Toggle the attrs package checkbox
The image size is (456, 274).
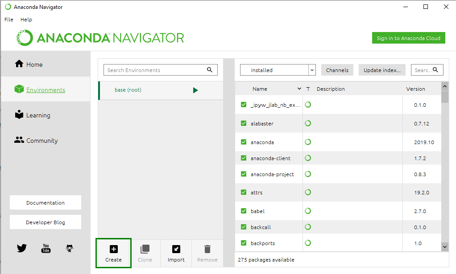(x=244, y=192)
